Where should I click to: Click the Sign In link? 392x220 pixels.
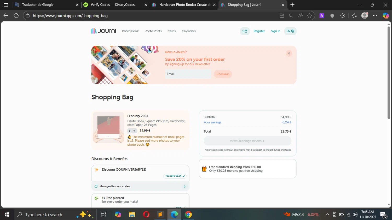click(275, 31)
